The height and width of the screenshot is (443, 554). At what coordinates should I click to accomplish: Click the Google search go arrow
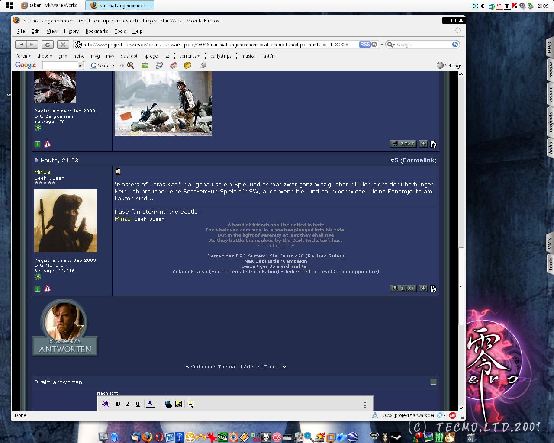[x=455, y=45]
